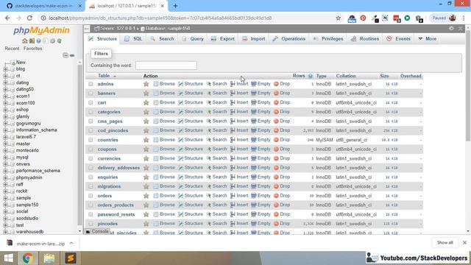
Task: Expand information_schema database node
Action: coord(5,130)
